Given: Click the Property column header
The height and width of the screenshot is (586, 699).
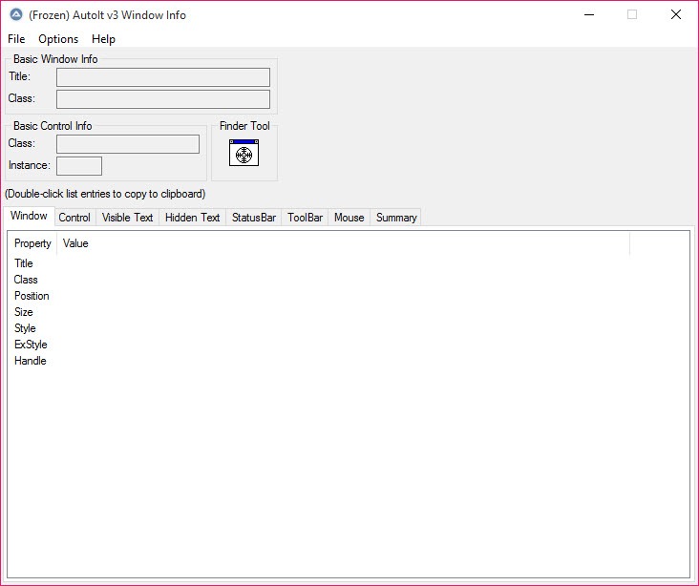Looking at the screenshot, I should pos(32,243).
